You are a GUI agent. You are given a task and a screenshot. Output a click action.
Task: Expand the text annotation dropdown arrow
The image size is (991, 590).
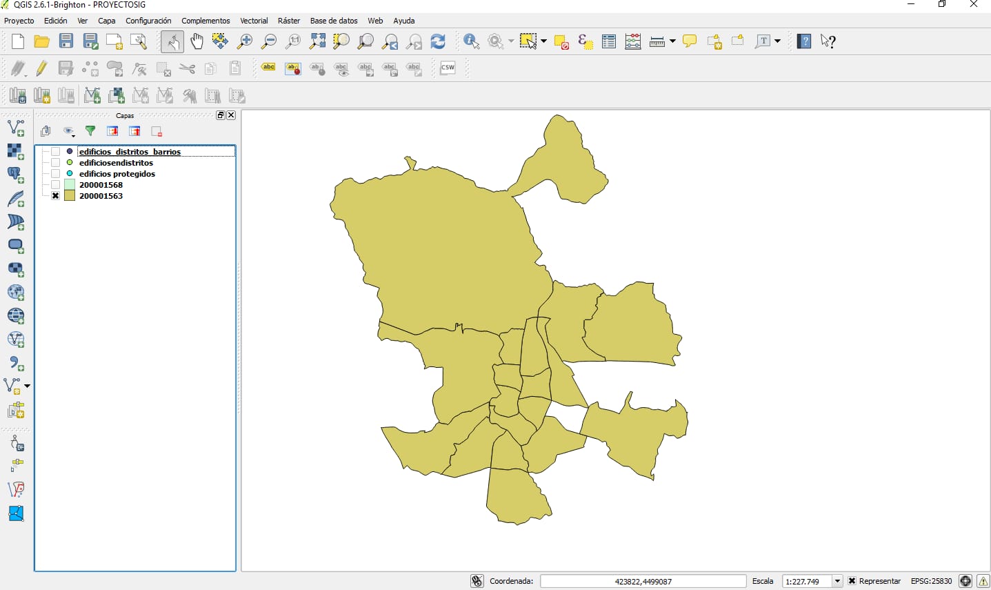[777, 41]
